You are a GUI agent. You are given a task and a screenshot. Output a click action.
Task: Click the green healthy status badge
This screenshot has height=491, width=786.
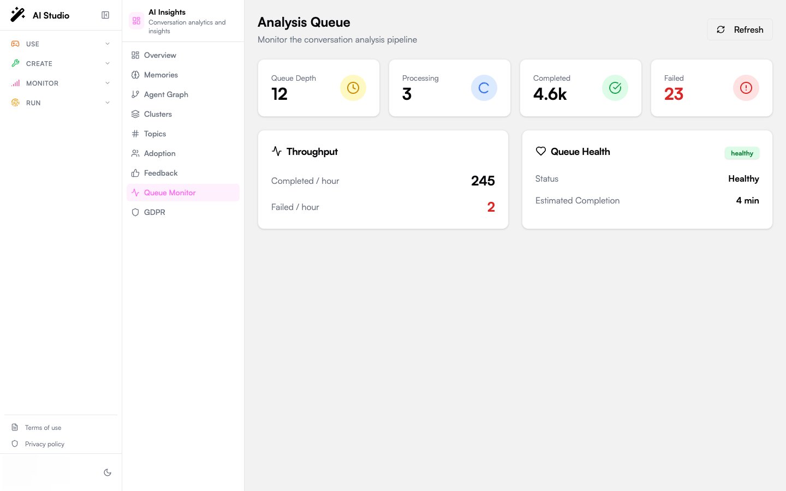pyautogui.click(x=742, y=153)
